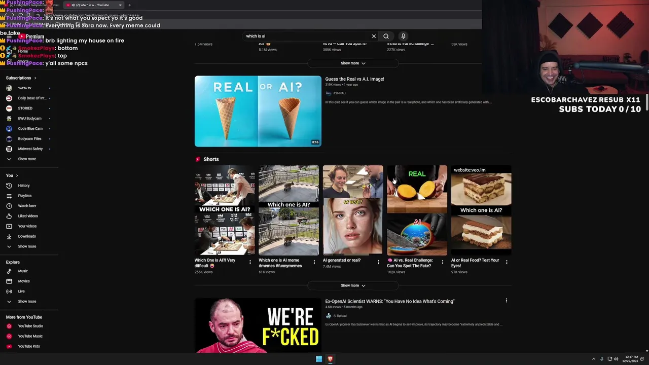The width and height of the screenshot is (649, 365).
Task: Click the mango REAL vs AI short thumbnail
Action: (x=417, y=210)
